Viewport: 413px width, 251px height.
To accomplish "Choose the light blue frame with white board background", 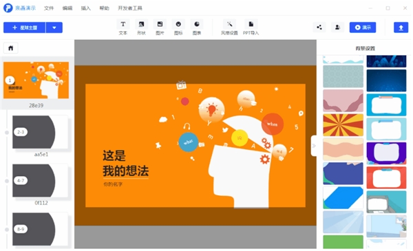I will point(386,129).
